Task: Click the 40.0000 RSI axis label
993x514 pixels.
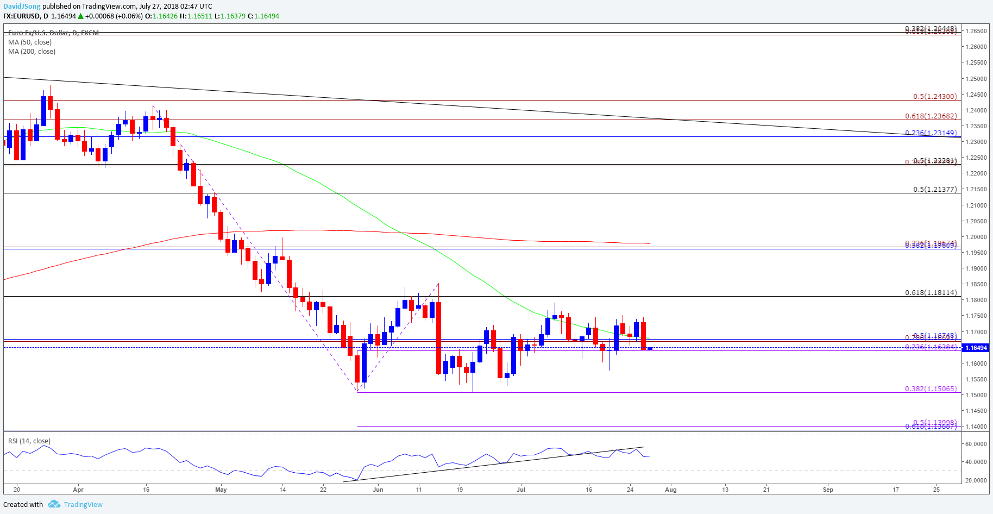Action: [976, 462]
